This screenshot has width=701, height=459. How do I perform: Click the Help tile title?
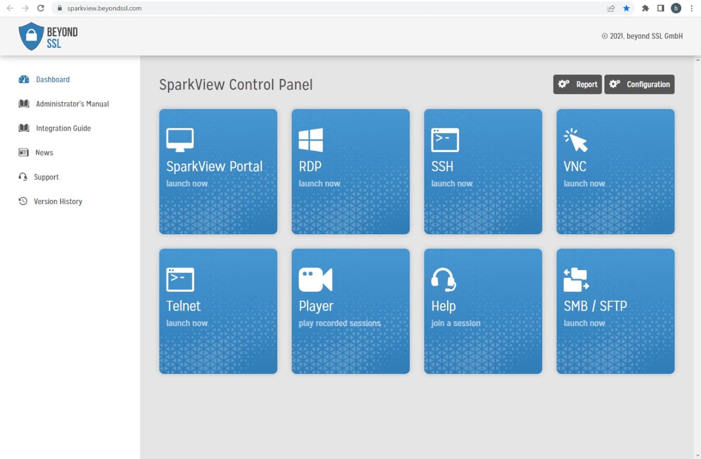(x=443, y=306)
